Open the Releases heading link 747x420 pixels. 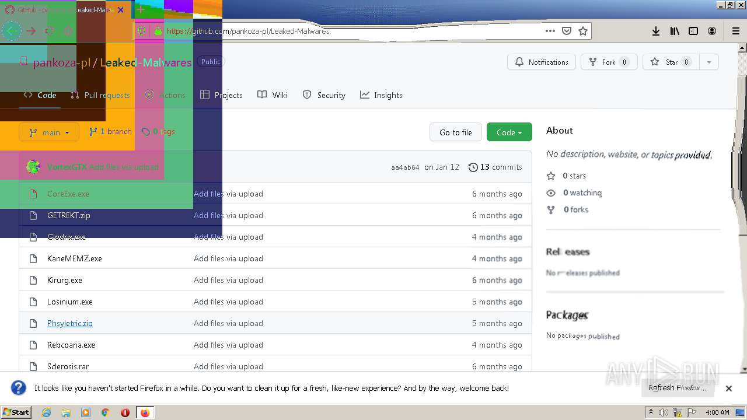pos(568,252)
